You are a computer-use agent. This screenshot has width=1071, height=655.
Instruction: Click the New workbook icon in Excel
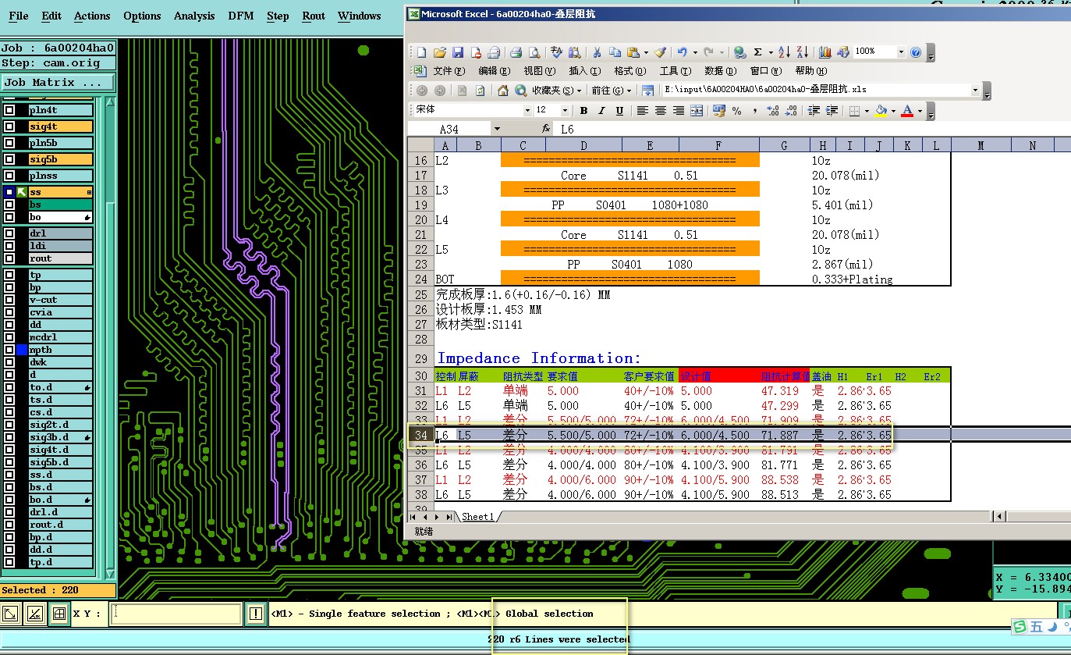422,52
